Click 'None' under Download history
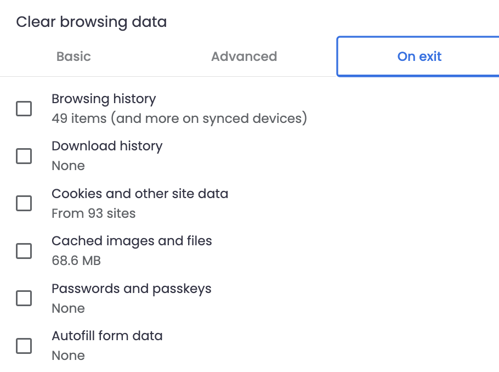 coord(68,166)
